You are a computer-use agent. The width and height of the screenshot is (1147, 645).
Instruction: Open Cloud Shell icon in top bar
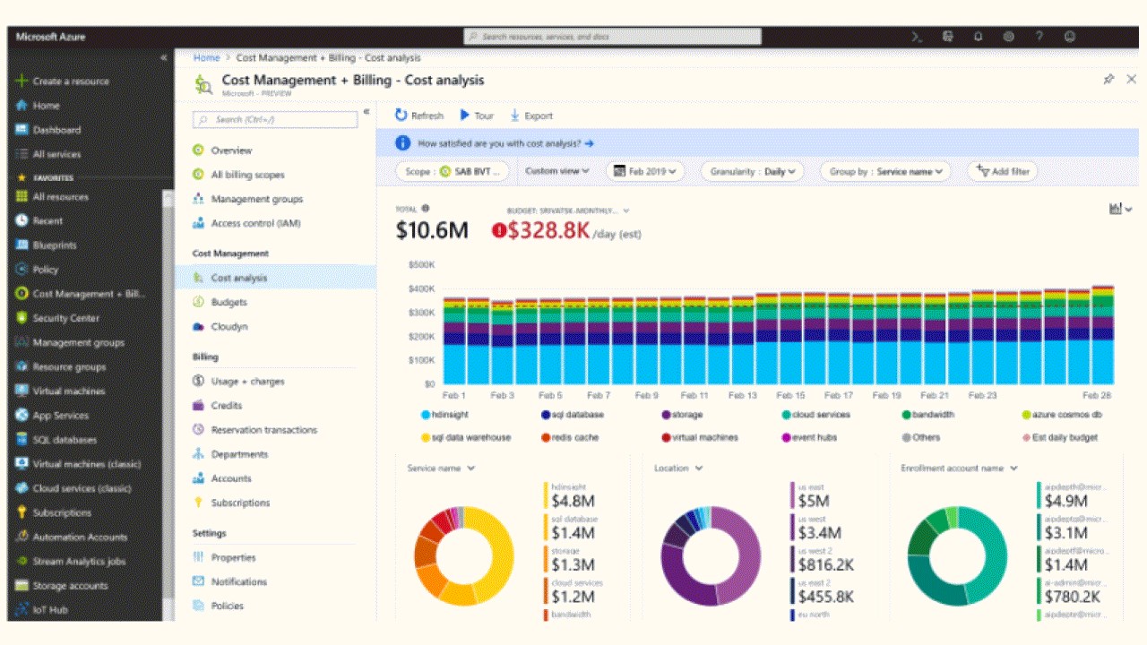tap(917, 37)
